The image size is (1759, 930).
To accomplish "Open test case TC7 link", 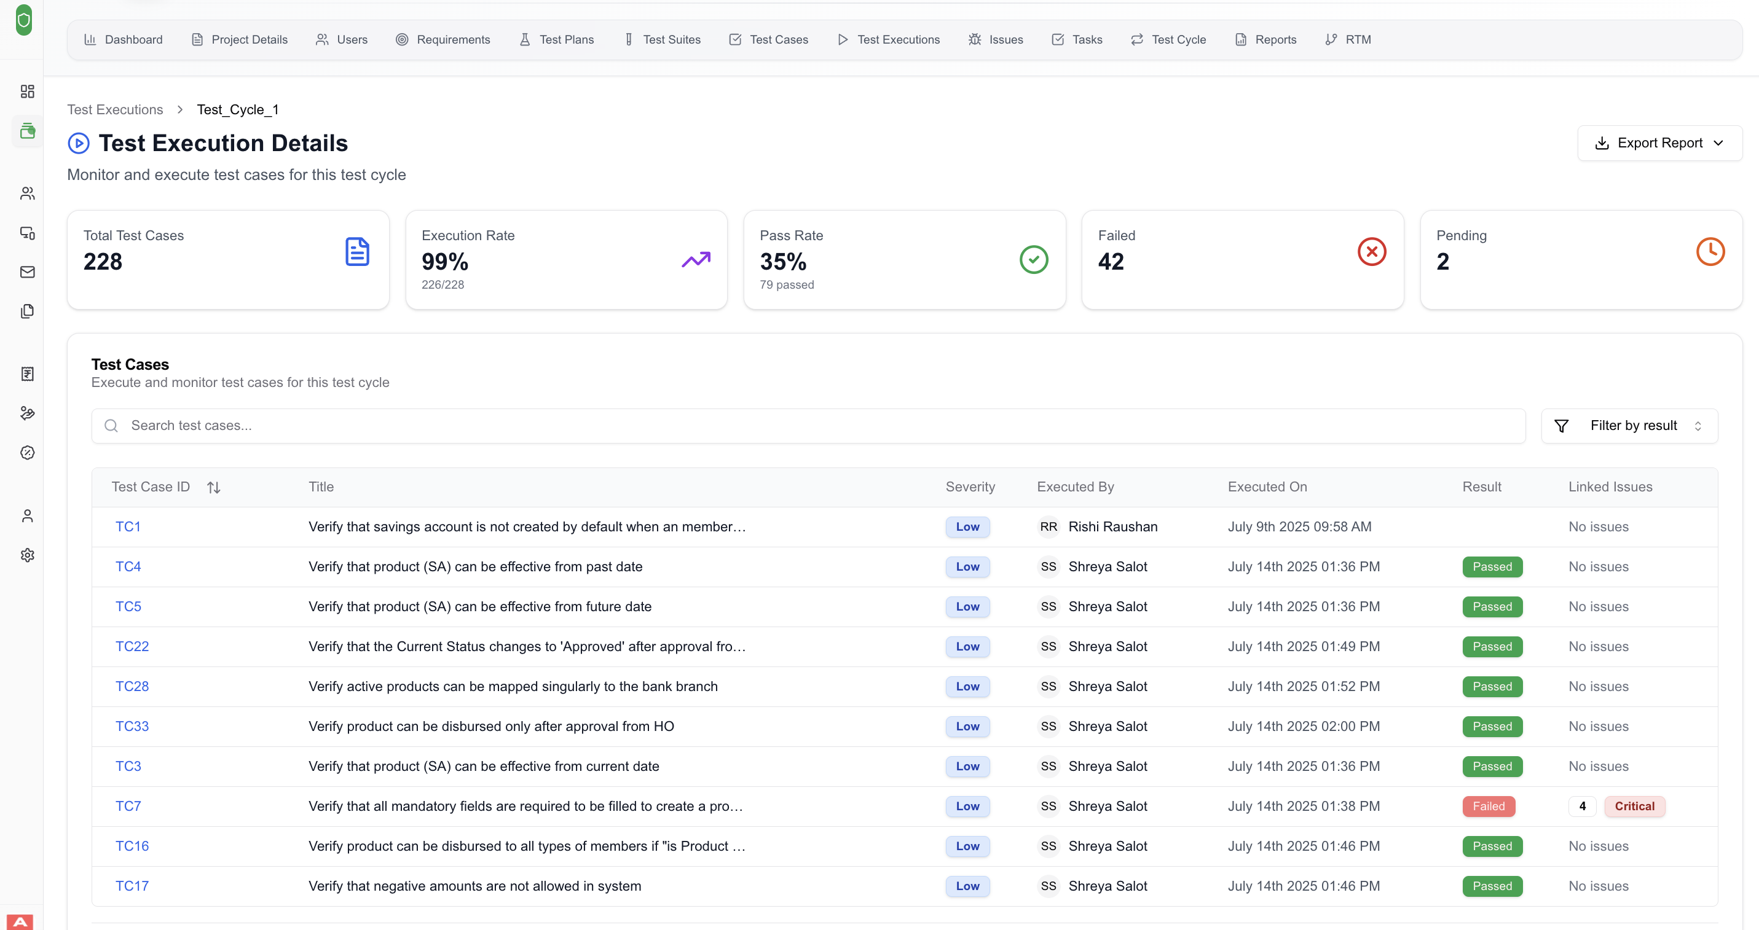I will (128, 806).
